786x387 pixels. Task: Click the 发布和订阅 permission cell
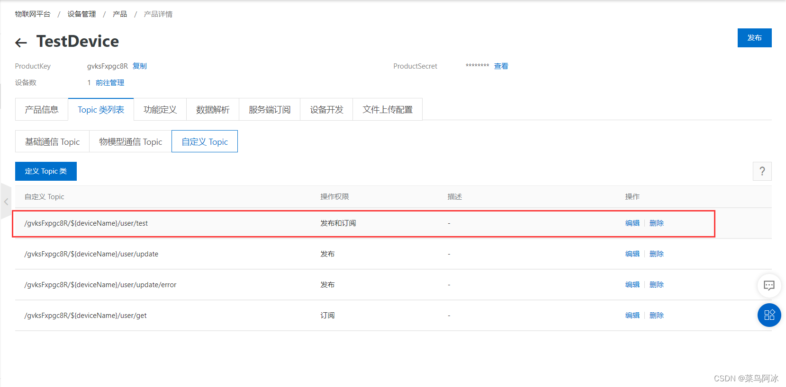338,223
